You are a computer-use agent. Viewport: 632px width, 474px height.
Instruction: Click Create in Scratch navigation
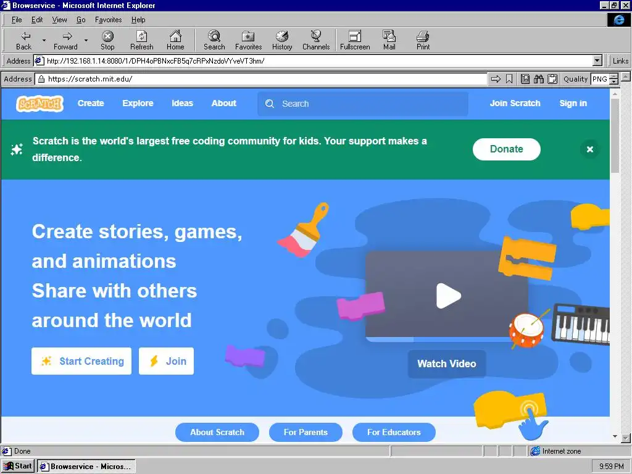click(91, 103)
